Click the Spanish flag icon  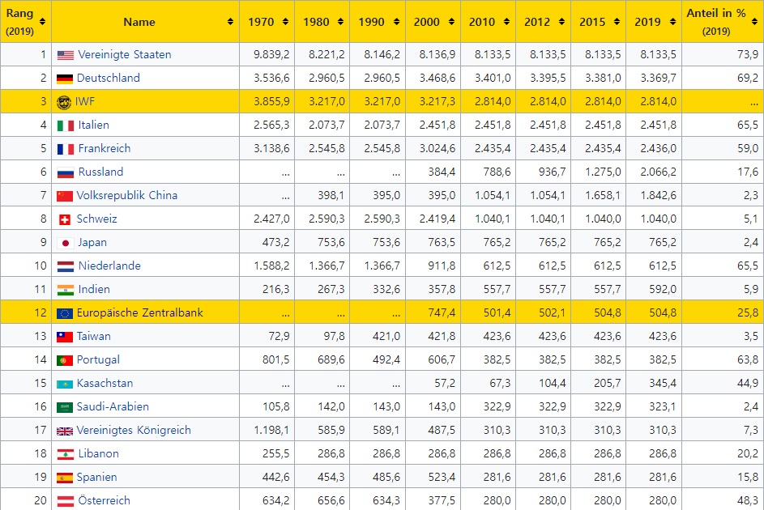(x=65, y=478)
